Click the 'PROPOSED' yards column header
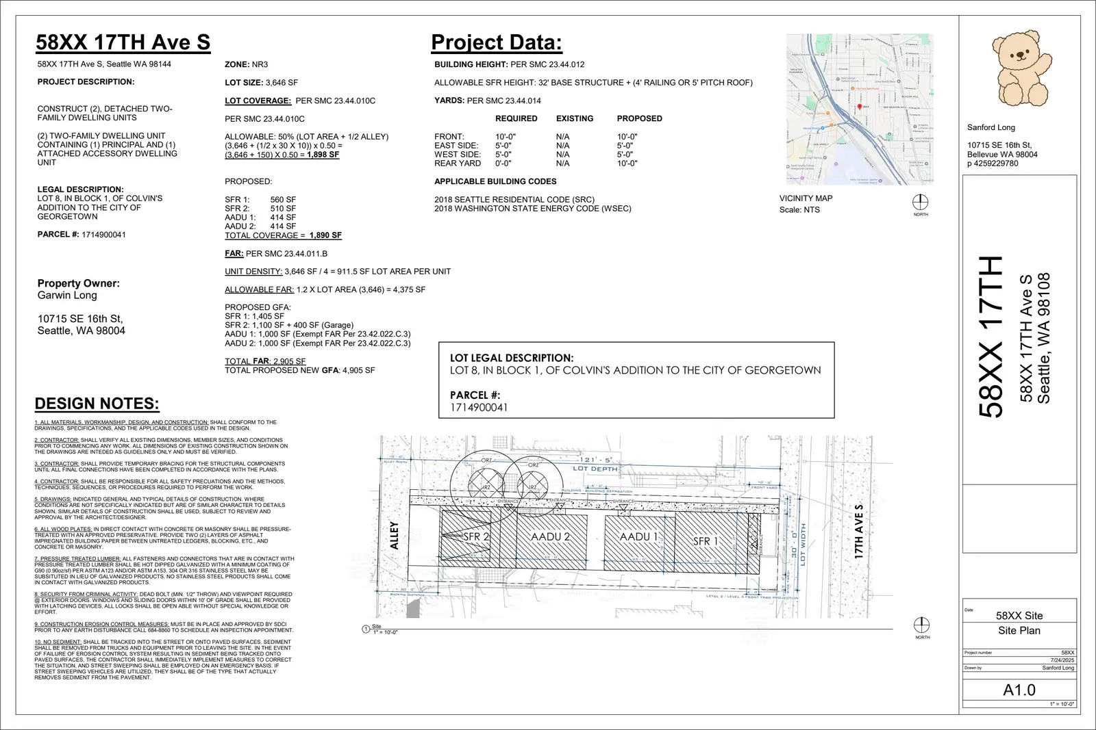1096x730 pixels. point(640,118)
